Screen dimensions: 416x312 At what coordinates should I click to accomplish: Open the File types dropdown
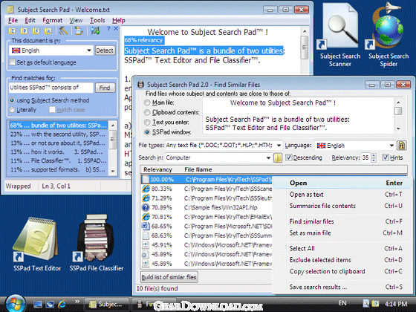(x=279, y=146)
